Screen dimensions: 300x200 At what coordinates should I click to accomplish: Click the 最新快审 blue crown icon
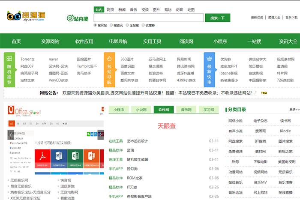(x=209, y=59)
